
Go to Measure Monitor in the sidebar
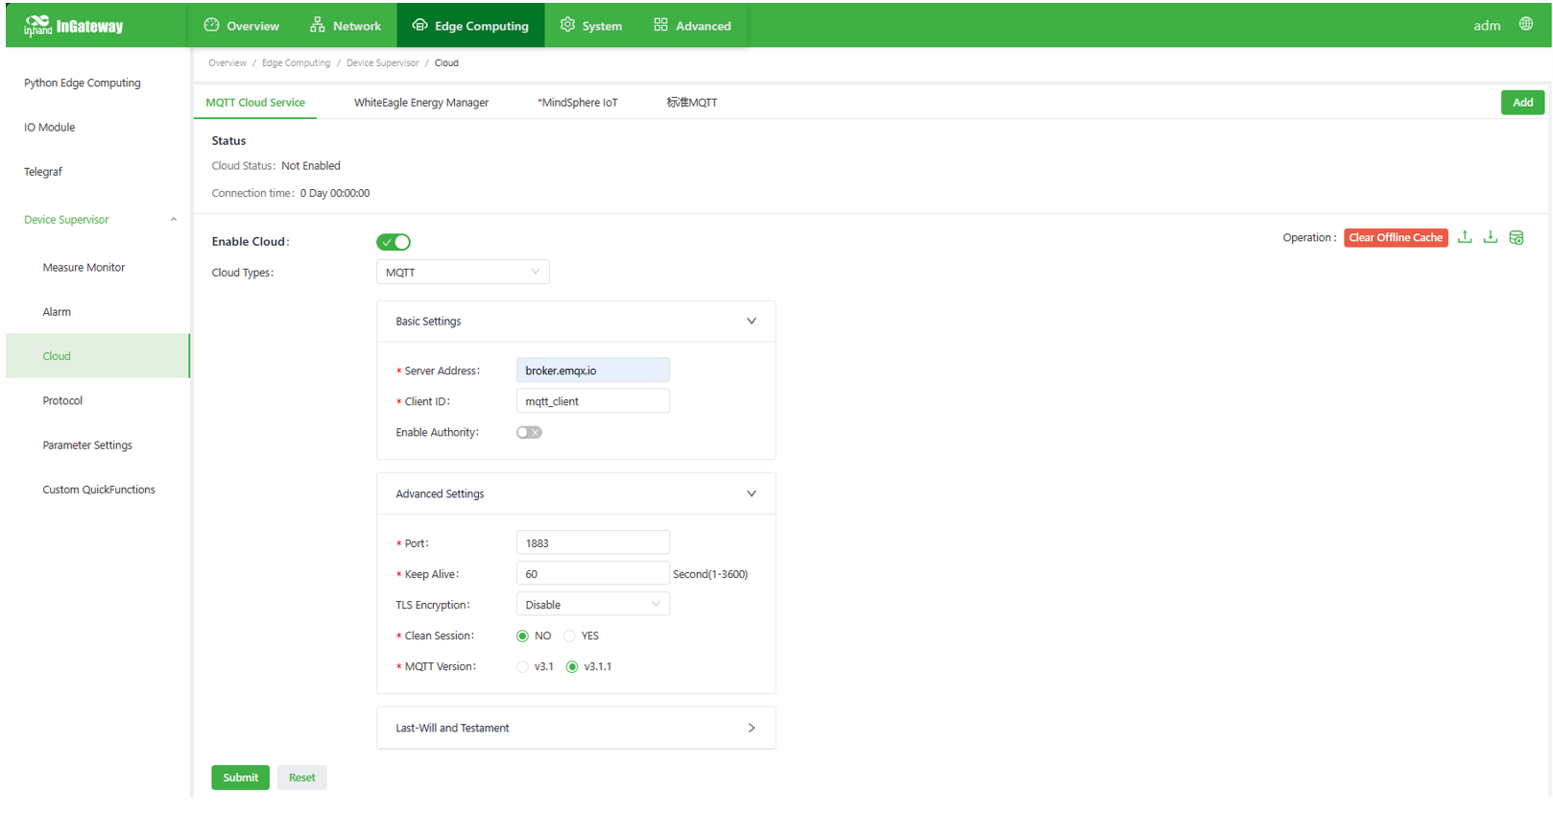[x=84, y=268]
